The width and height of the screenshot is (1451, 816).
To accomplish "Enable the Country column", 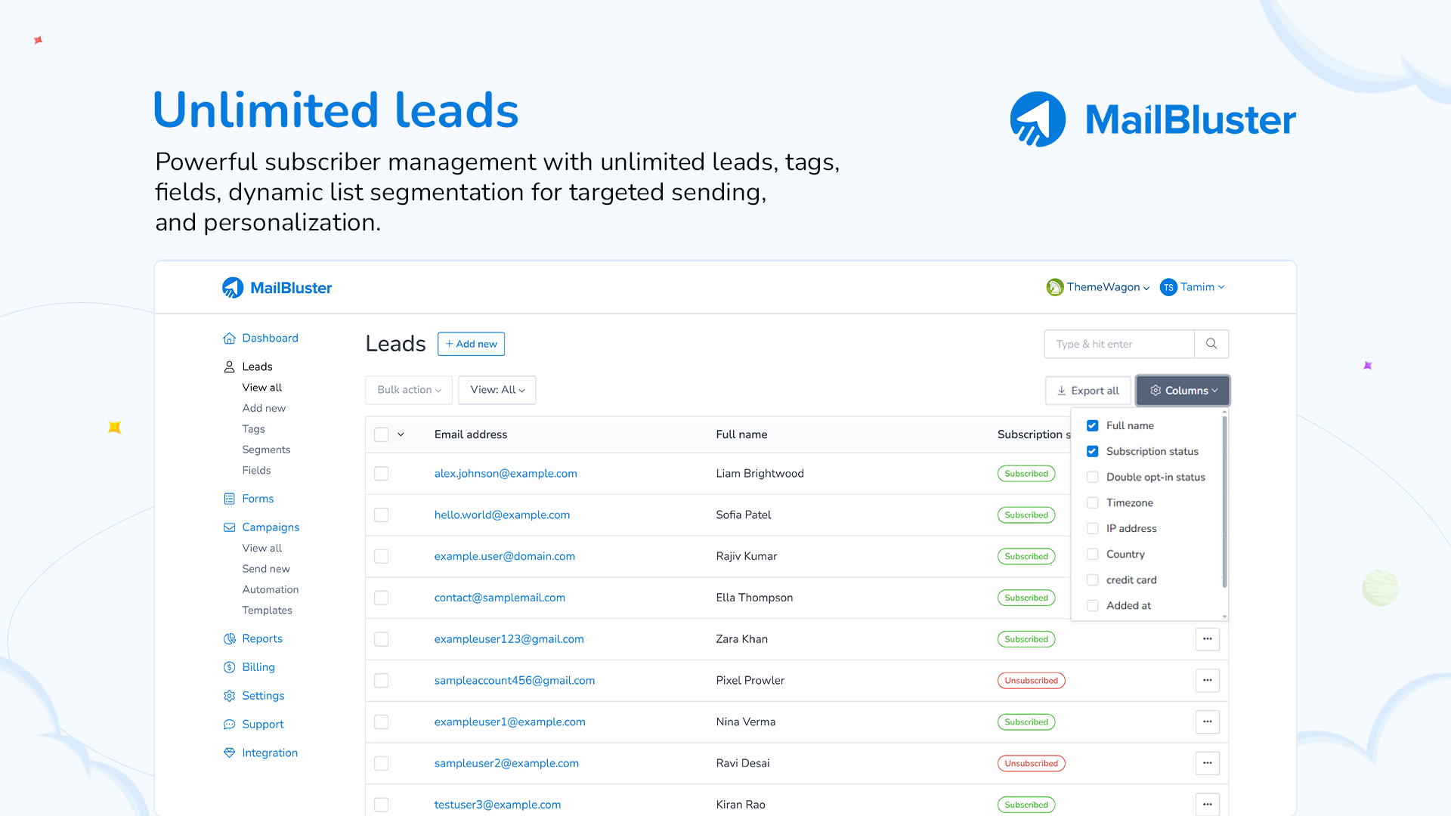I will click(1092, 554).
